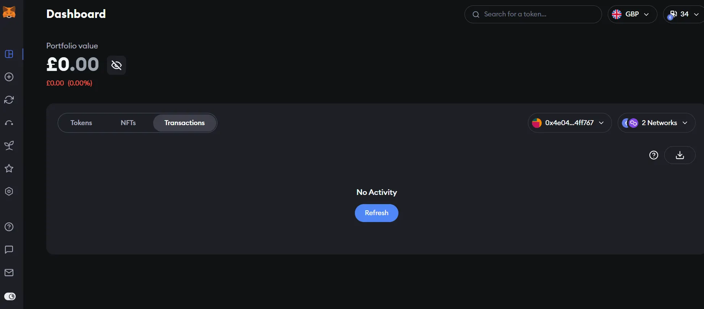The height and width of the screenshot is (309, 704).
Task: Expand the 2 Networks dropdown
Action: coord(656,123)
